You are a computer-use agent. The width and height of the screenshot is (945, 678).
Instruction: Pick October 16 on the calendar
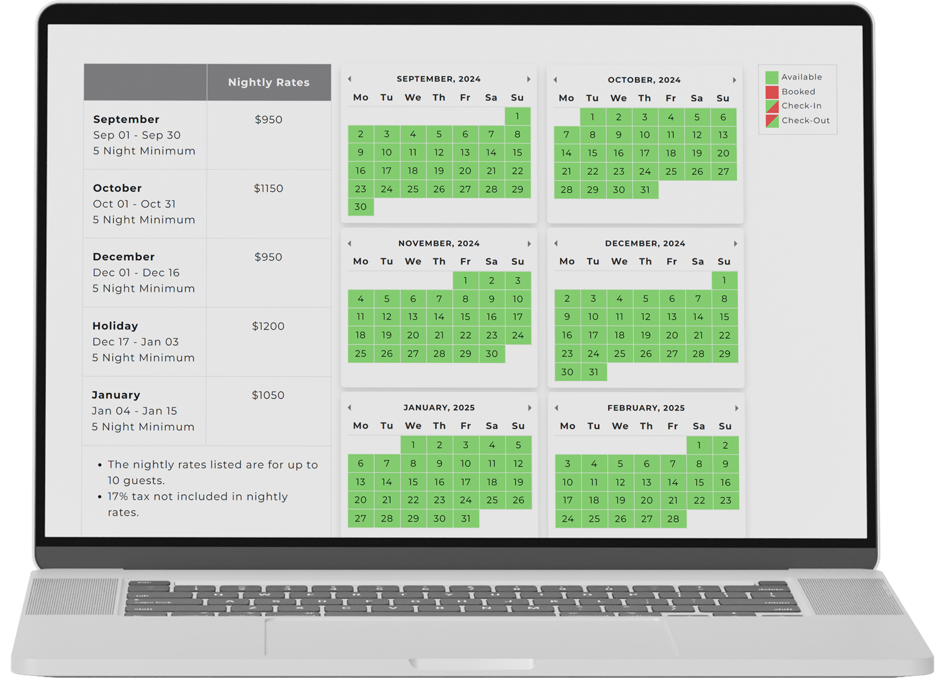619,153
